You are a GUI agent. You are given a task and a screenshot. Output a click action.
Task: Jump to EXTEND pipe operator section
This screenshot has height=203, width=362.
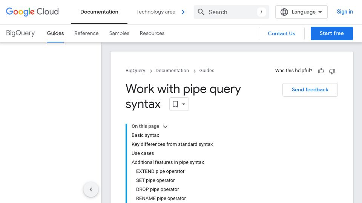[160, 171]
